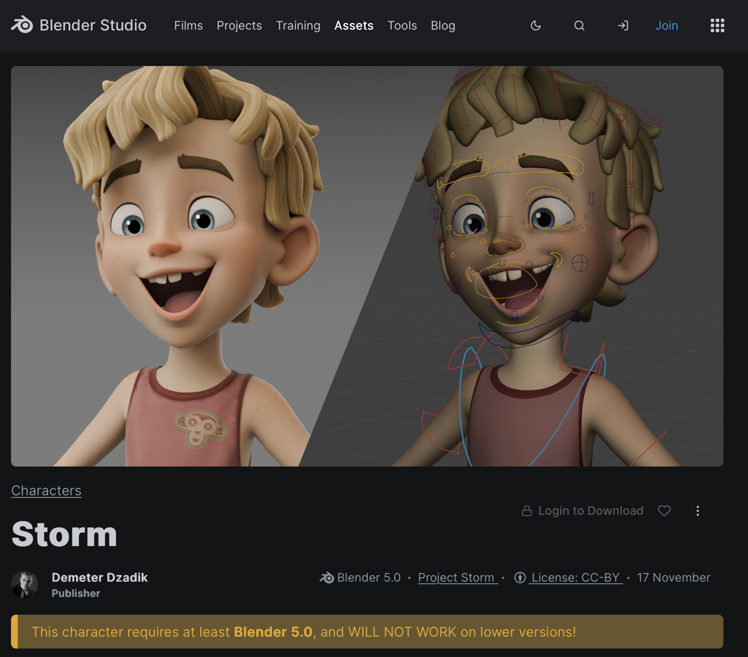Select the Assets nav item
Image resolution: width=748 pixels, height=657 pixels.
pos(354,25)
